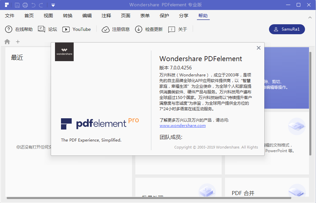The width and height of the screenshot is (316, 203).
Task: Open the 文件 menu
Action: click(x=10, y=15)
